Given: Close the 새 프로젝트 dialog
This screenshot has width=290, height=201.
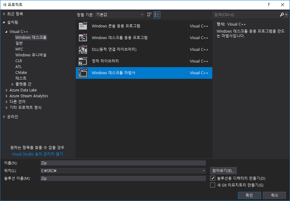Looking at the screenshot, I should coord(283,5).
